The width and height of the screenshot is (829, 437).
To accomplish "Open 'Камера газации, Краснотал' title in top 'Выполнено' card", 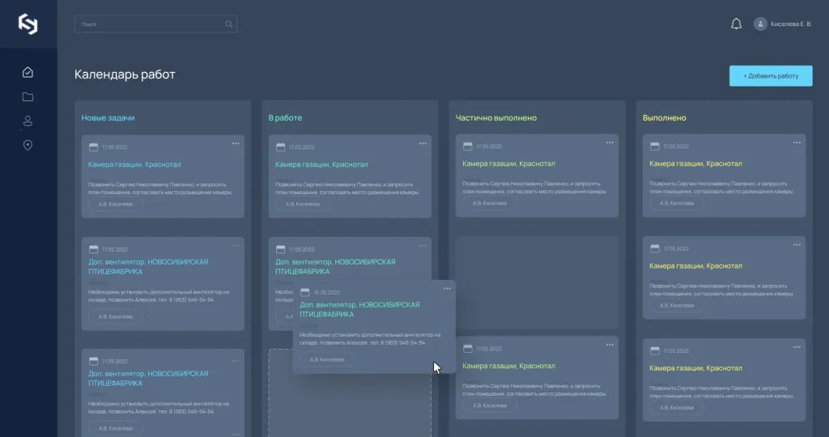I will [x=695, y=164].
